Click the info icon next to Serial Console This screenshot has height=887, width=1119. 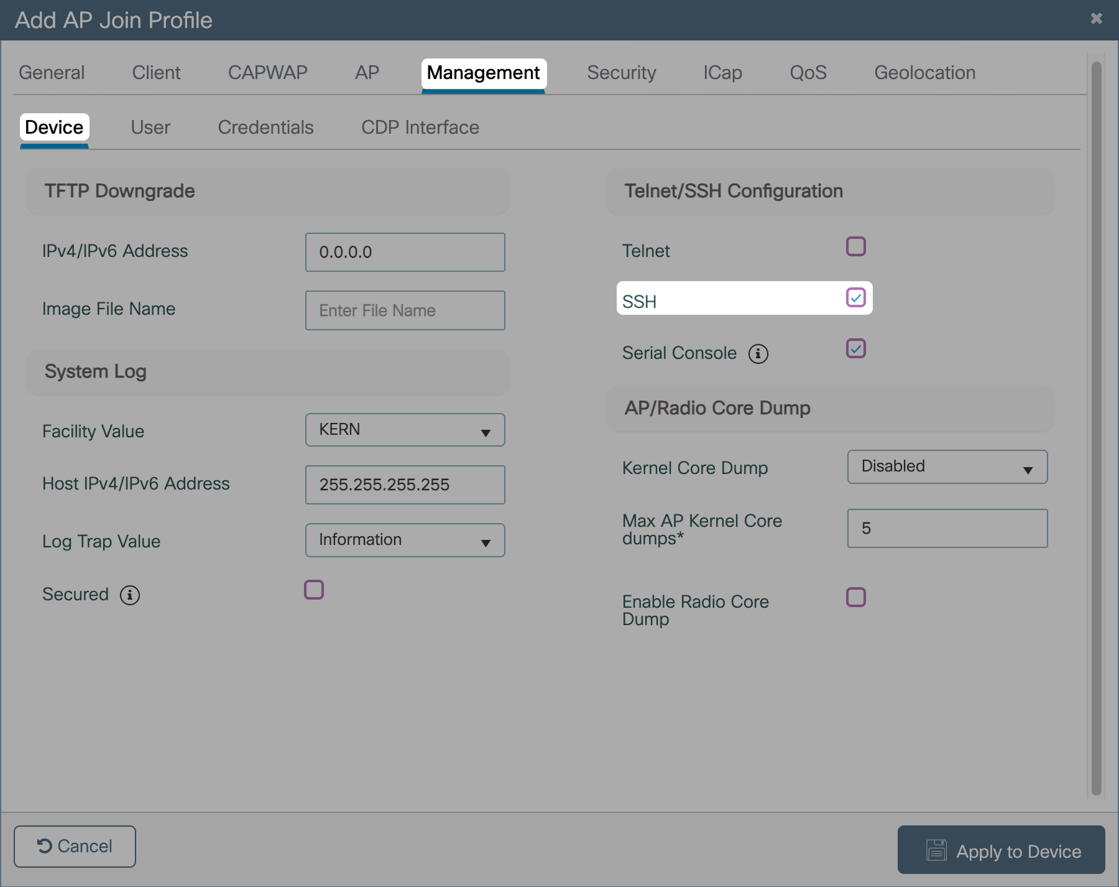(758, 354)
